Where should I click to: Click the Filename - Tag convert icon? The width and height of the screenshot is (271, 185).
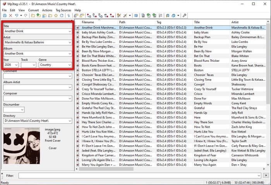click(x=95, y=15)
